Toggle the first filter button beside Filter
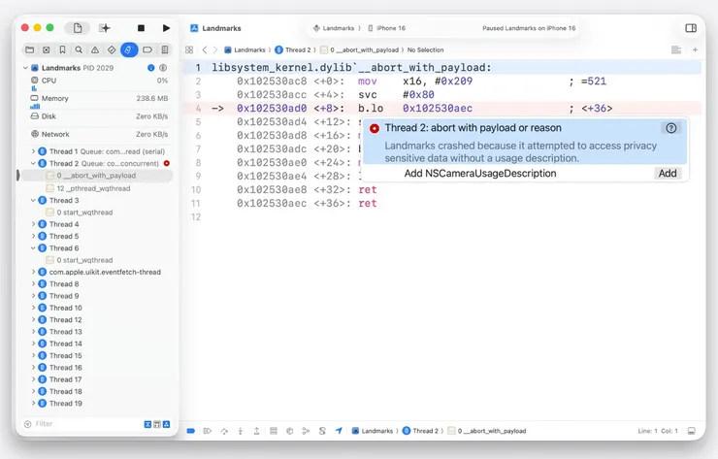The image size is (718, 459). tap(147, 424)
